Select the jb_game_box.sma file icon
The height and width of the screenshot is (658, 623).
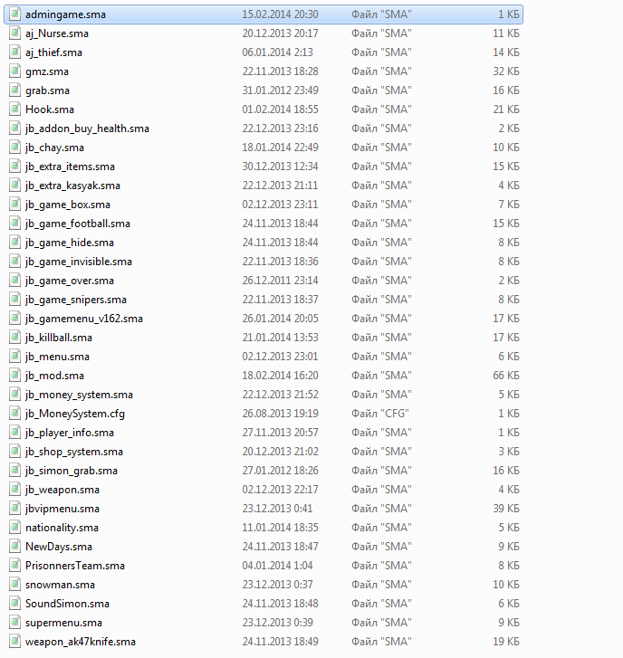14,205
